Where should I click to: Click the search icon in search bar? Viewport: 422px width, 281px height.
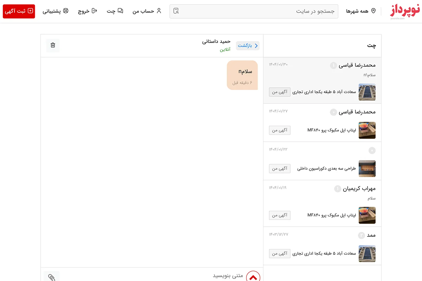pyautogui.click(x=176, y=11)
